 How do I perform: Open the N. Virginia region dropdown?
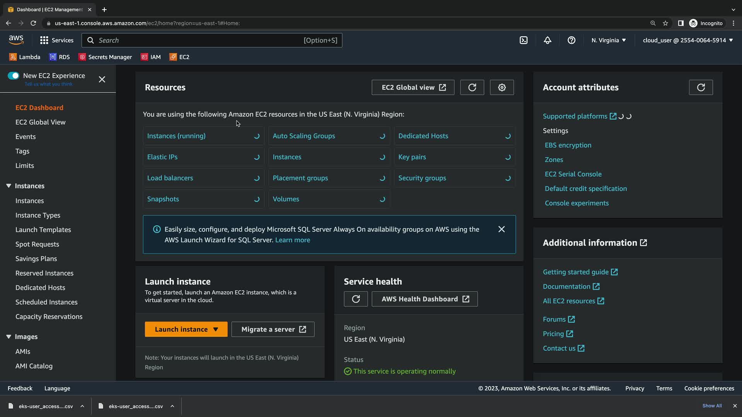pos(608,40)
